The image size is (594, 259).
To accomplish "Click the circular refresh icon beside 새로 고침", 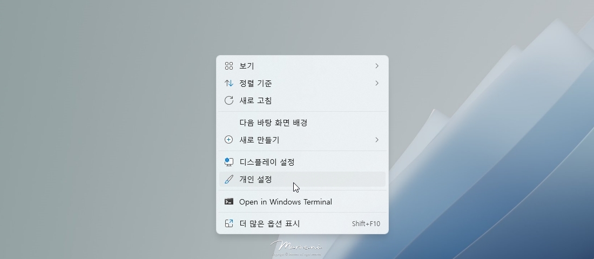I will pyautogui.click(x=229, y=100).
